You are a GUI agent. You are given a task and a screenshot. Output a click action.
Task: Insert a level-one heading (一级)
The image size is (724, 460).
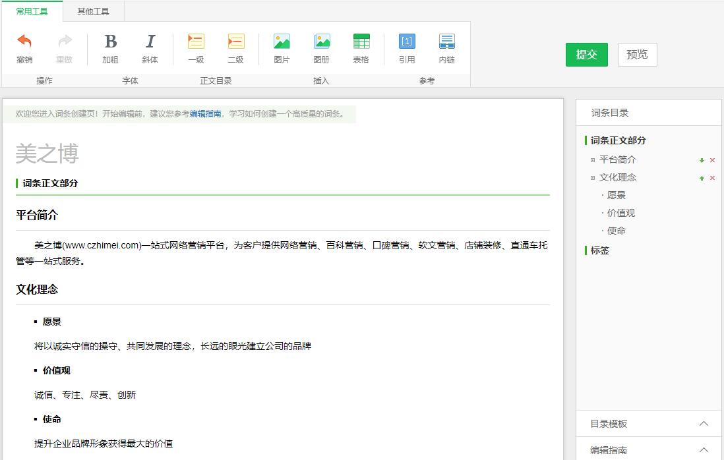(196, 42)
